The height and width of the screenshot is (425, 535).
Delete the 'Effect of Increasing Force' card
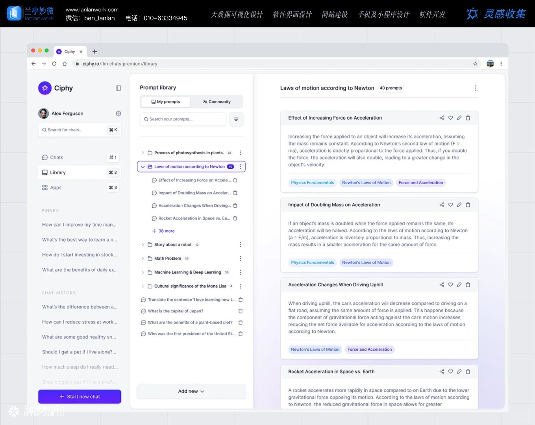coord(468,118)
